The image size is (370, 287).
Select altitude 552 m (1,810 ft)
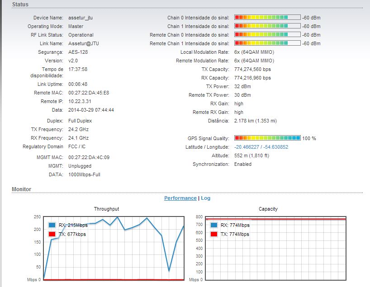252,155
